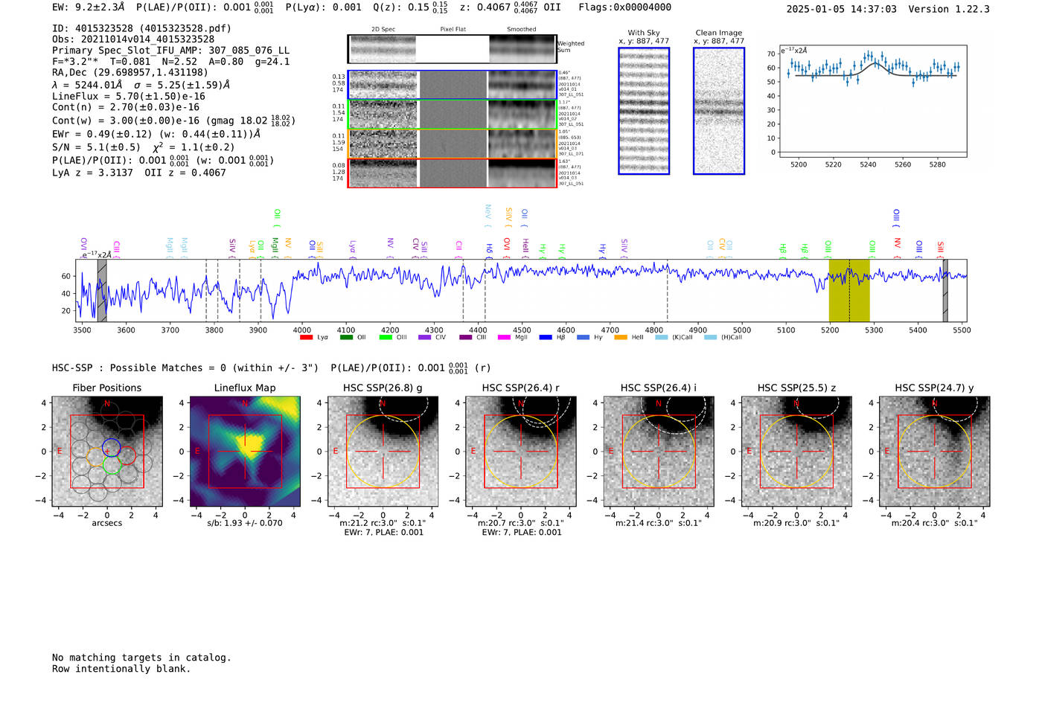The width and height of the screenshot is (1042, 709).
Task: Click the lime OIII legend swatch
Action: (x=386, y=338)
